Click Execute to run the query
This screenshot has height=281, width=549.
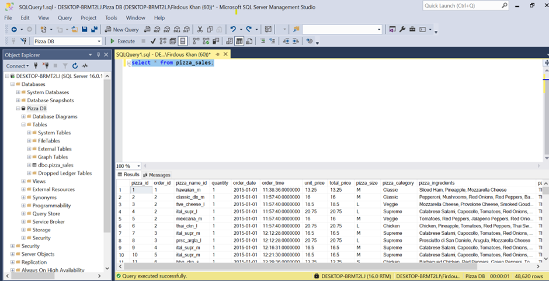pyautogui.click(x=123, y=41)
